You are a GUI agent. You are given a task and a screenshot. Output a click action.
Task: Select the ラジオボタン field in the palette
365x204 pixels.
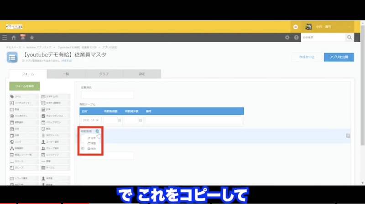pos(24,116)
